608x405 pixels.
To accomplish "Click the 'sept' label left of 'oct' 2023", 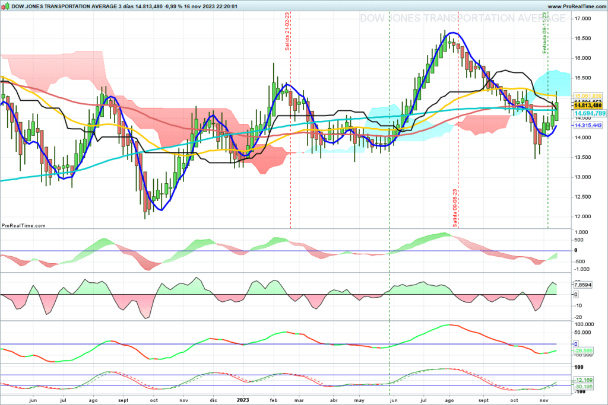I will click(x=483, y=400).
